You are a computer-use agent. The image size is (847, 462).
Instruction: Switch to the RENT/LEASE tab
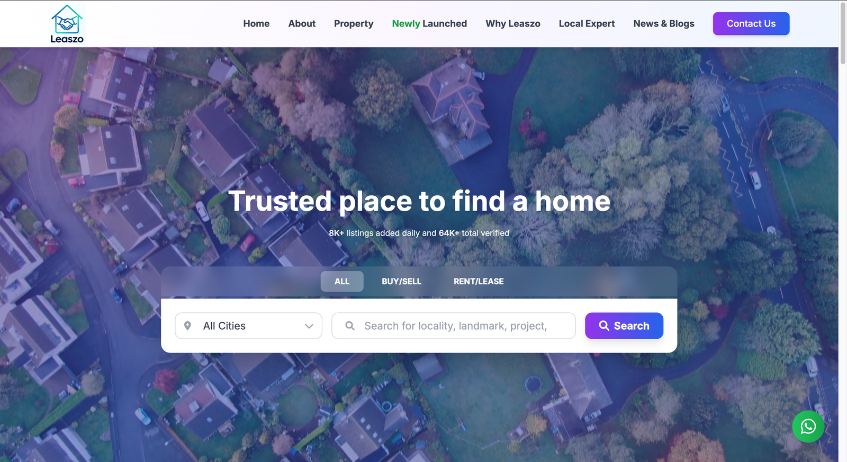click(x=479, y=282)
